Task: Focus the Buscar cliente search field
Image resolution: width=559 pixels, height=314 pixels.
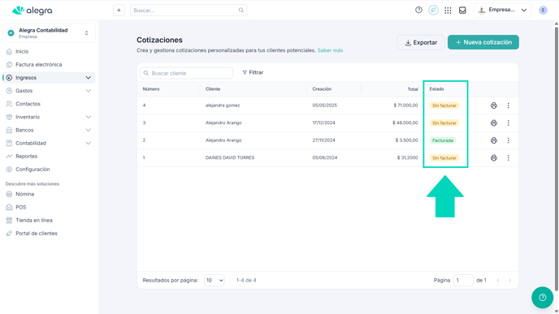Action: (x=186, y=73)
